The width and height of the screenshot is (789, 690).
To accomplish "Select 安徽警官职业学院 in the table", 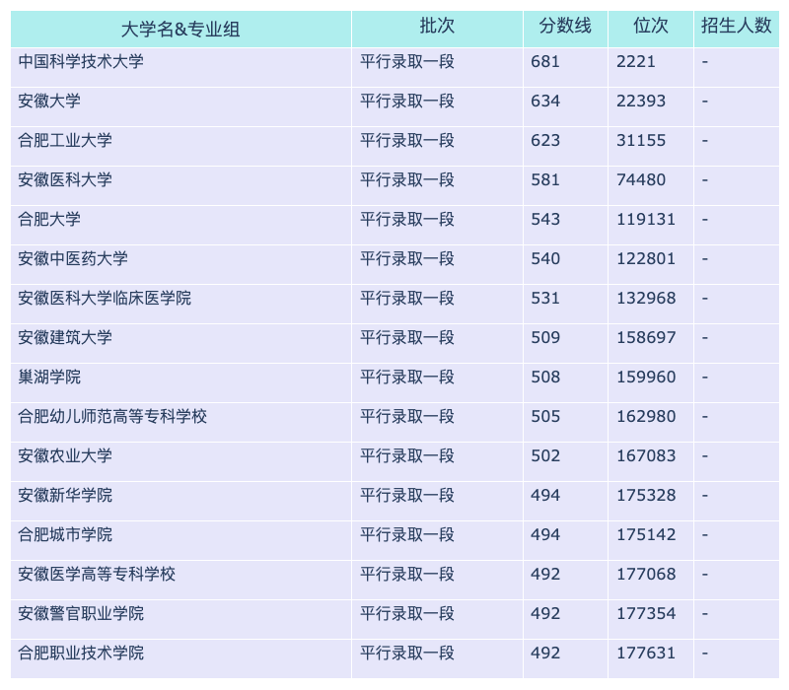I will [81, 613].
